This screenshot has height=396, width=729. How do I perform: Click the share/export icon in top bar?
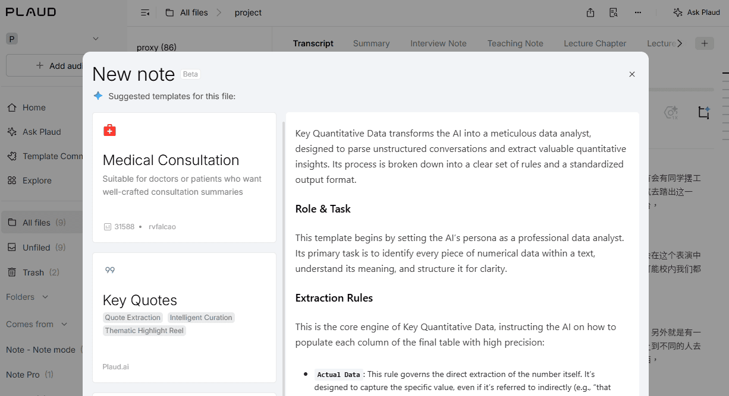pos(590,12)
